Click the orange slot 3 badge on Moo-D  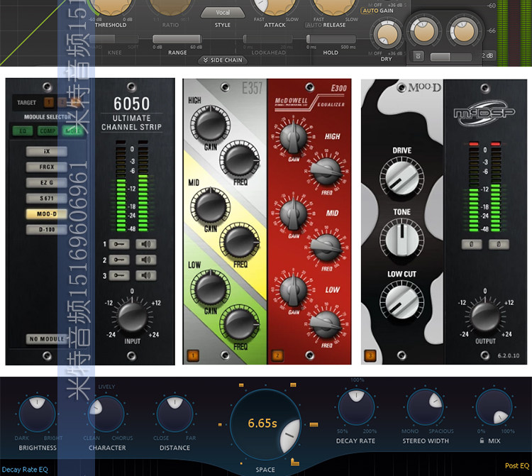coord(370,356)
